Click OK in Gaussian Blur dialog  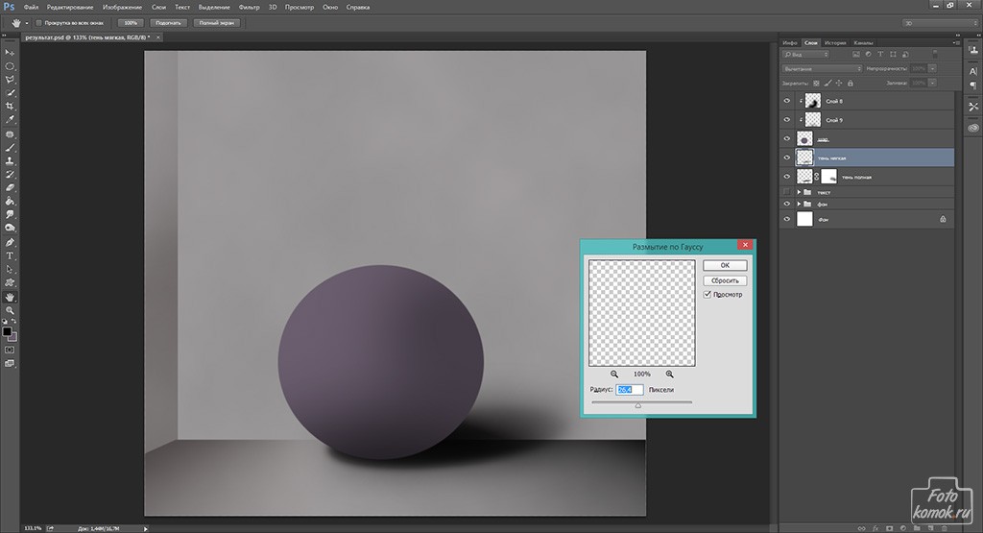[x=725, y=265]
